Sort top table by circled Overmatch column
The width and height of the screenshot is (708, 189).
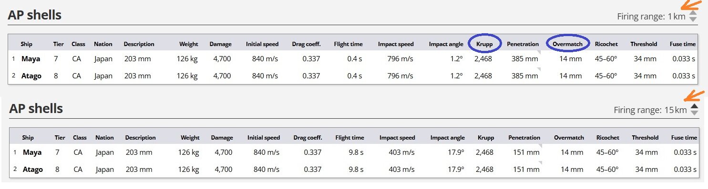tap(567, 44)
